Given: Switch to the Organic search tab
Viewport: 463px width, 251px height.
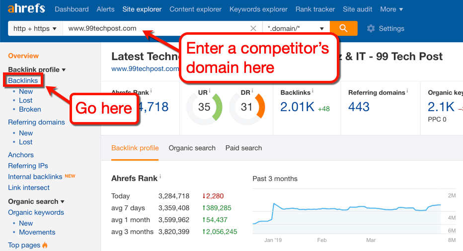Looking at the screenshot, I should point(192,148).
